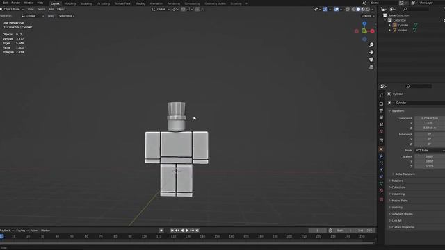Click the outliner search magnifier icon
Image resolution: width=445 pixels, height=250 pixels.
405,9
